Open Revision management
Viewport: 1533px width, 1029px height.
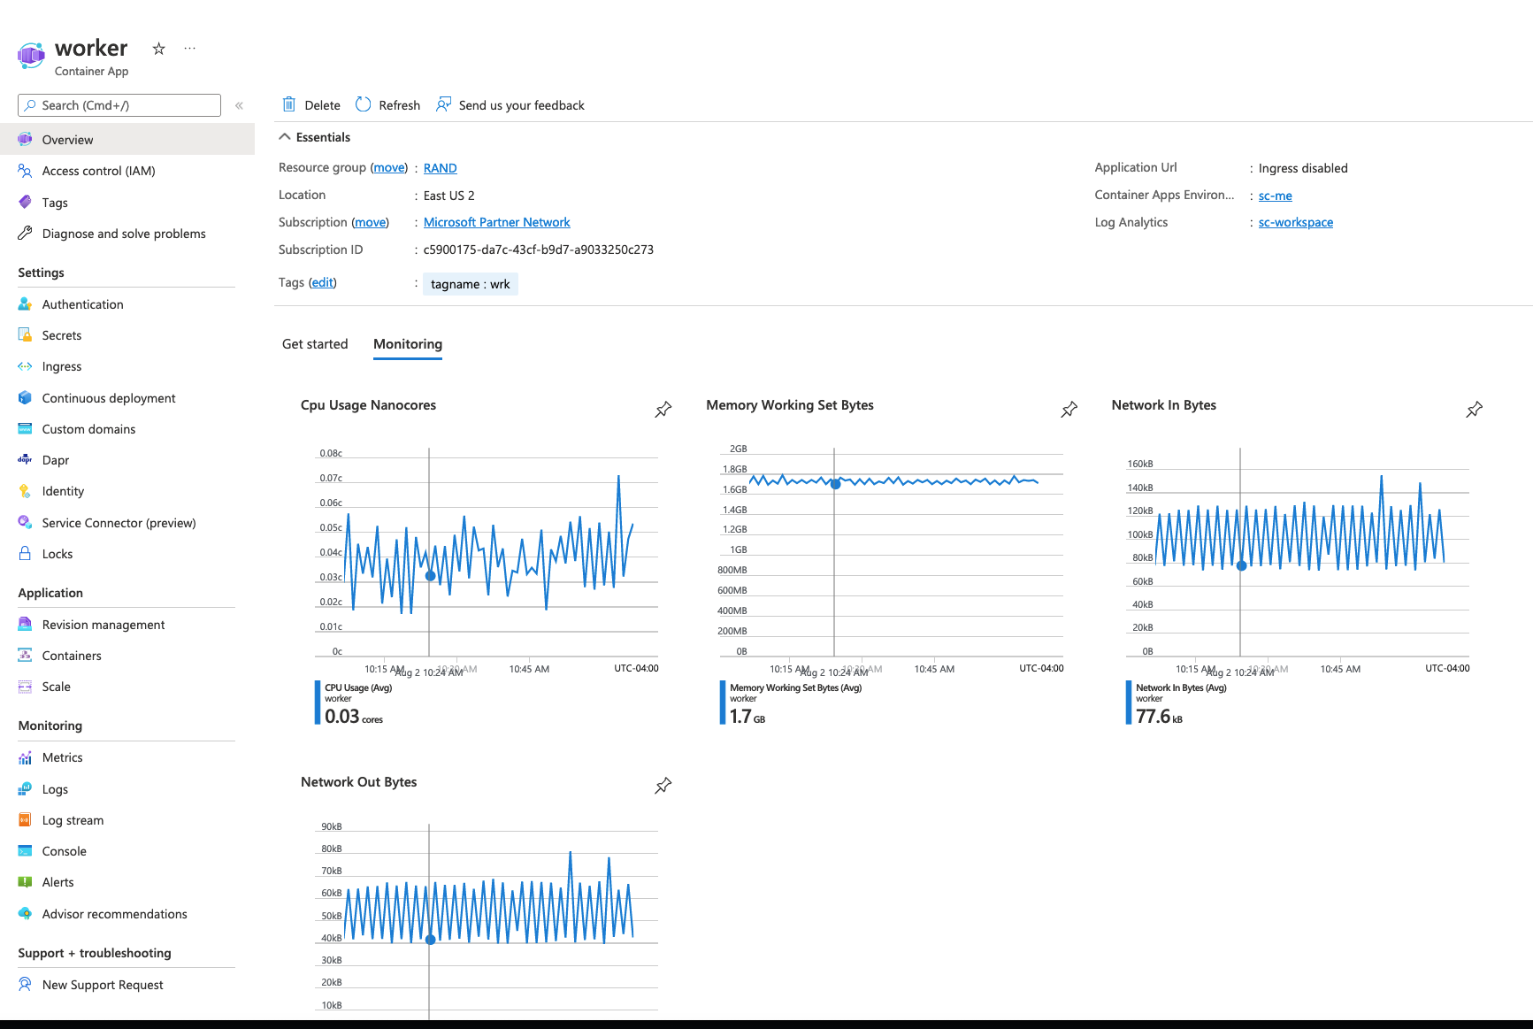[x=103, y=624]
